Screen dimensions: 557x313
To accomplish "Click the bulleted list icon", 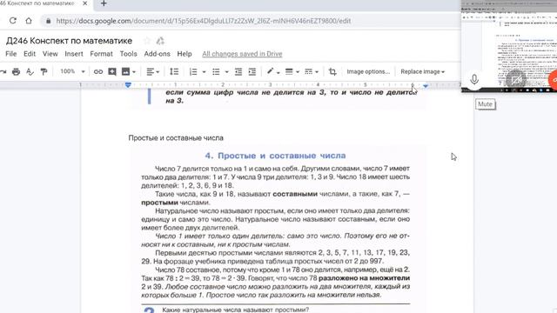I will point(216,71).
